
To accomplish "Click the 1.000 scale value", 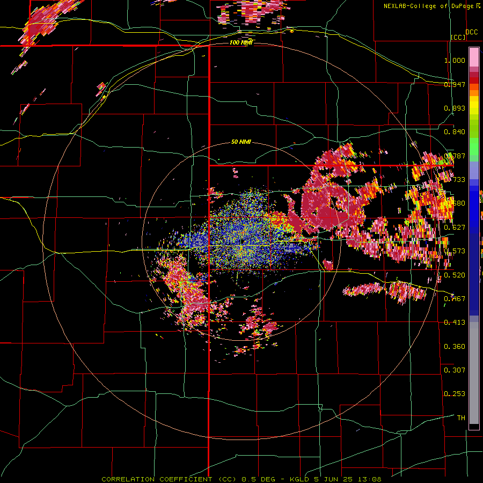I will click(x=455, y=60).
